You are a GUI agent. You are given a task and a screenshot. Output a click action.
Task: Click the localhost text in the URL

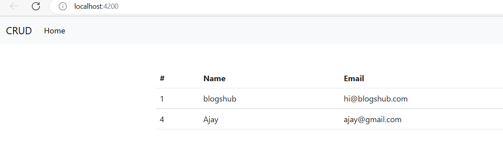(88, 6)
